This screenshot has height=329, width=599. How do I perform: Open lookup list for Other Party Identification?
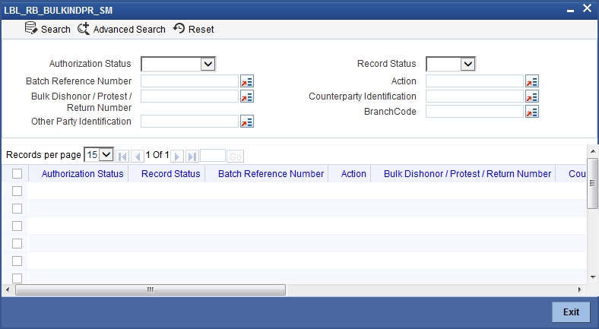click(247, 122)
